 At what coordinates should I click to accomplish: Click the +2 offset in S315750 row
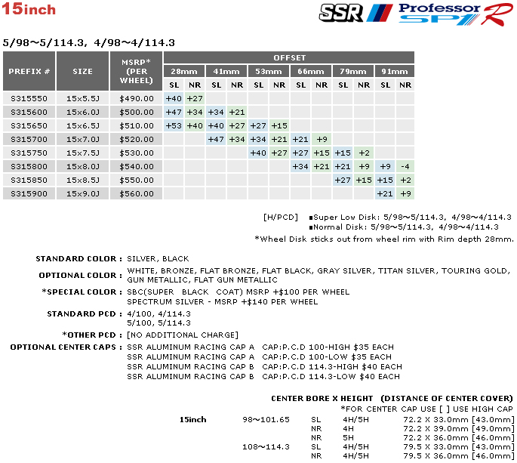pyautogui.click(x=364, y=153)
